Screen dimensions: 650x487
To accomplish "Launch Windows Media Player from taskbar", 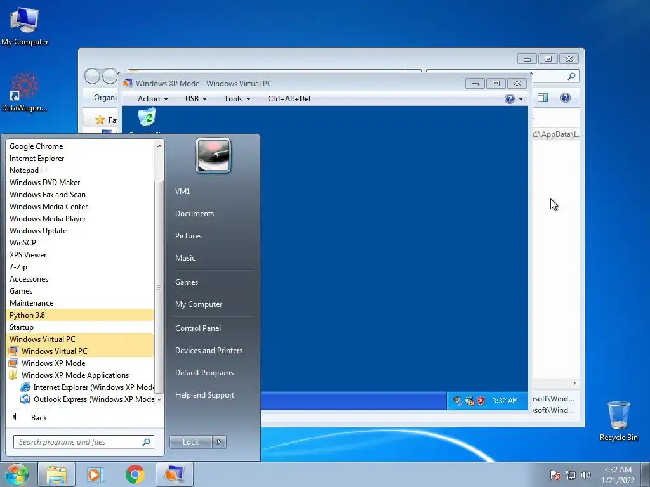I will (x=95, y=474).
